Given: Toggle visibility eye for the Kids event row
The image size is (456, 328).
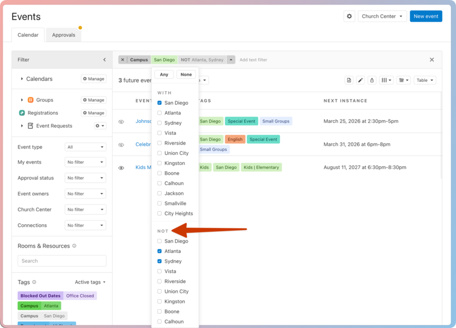Looking at the screenshot, I should (121, 168).
